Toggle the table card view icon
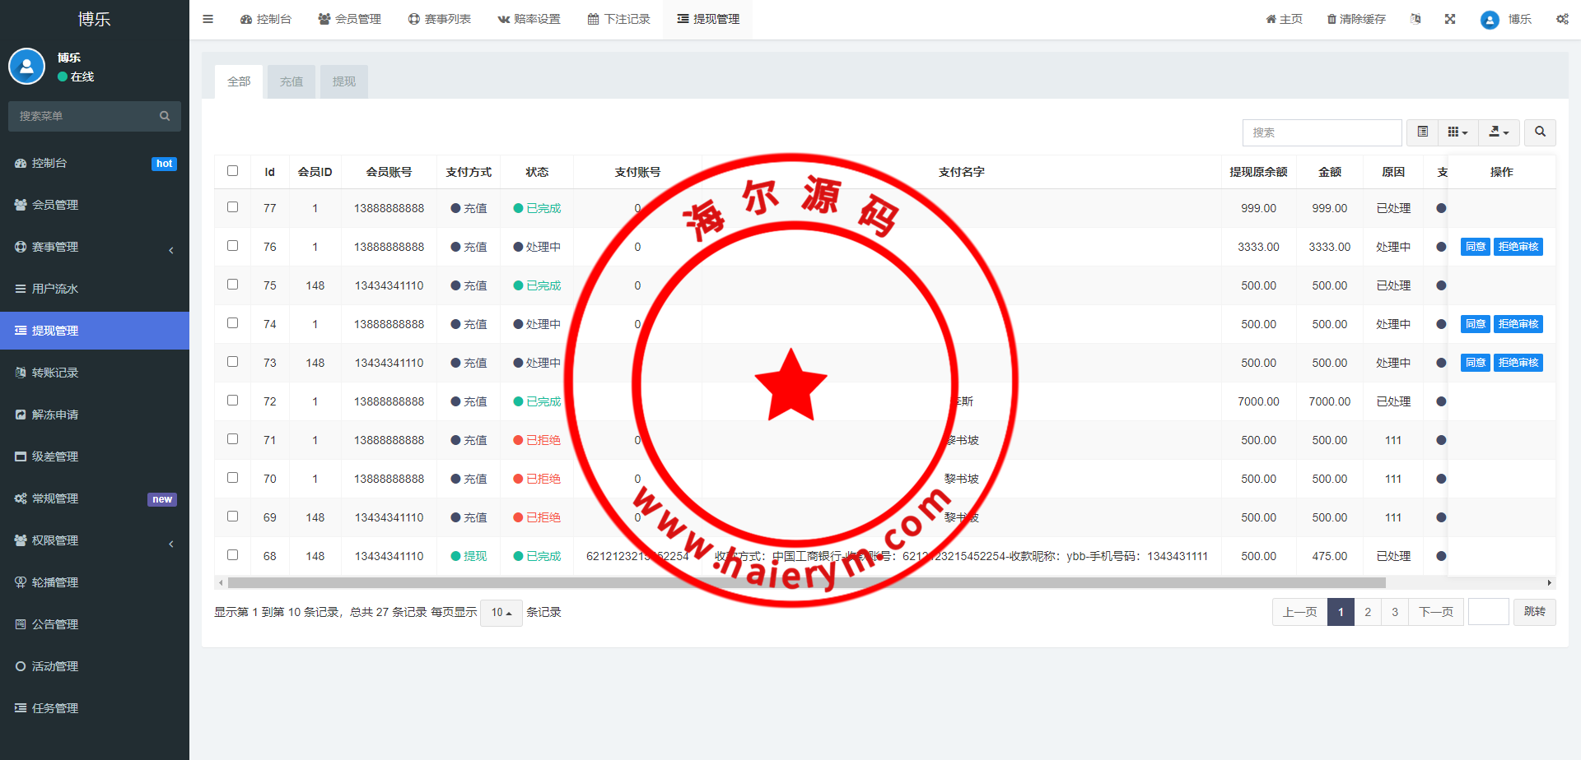This screenshot has height=760, width=1581. point(1422,132)
